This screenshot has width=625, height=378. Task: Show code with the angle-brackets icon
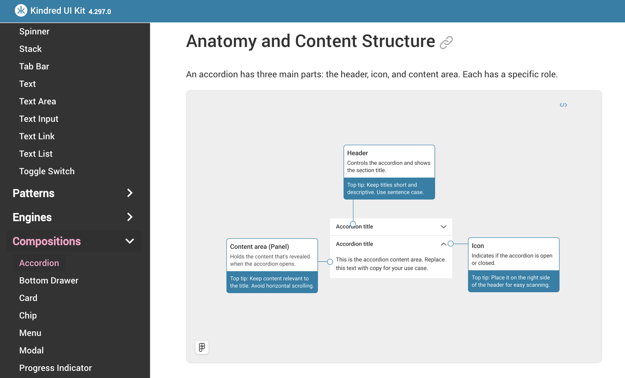(x=563, y=105)
